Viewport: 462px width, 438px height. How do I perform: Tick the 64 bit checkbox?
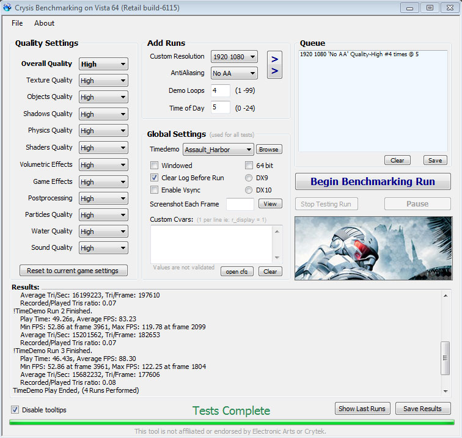pyautogui.click(x=249, y=166)
